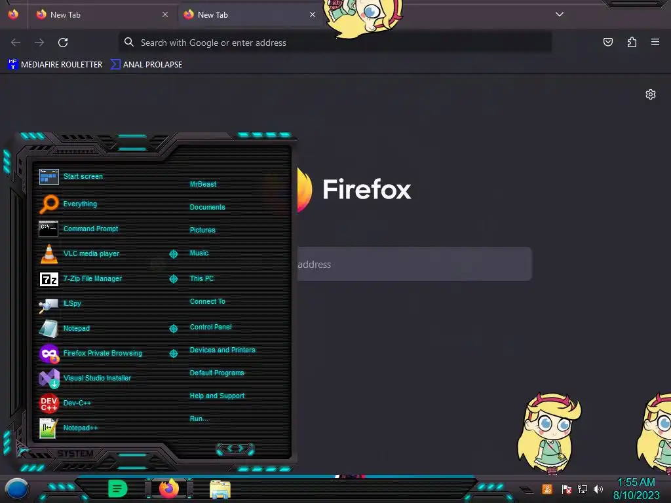This screenshot has height=503, width=671.
Task: Go back in Firefox
Action: coord(16,43)
